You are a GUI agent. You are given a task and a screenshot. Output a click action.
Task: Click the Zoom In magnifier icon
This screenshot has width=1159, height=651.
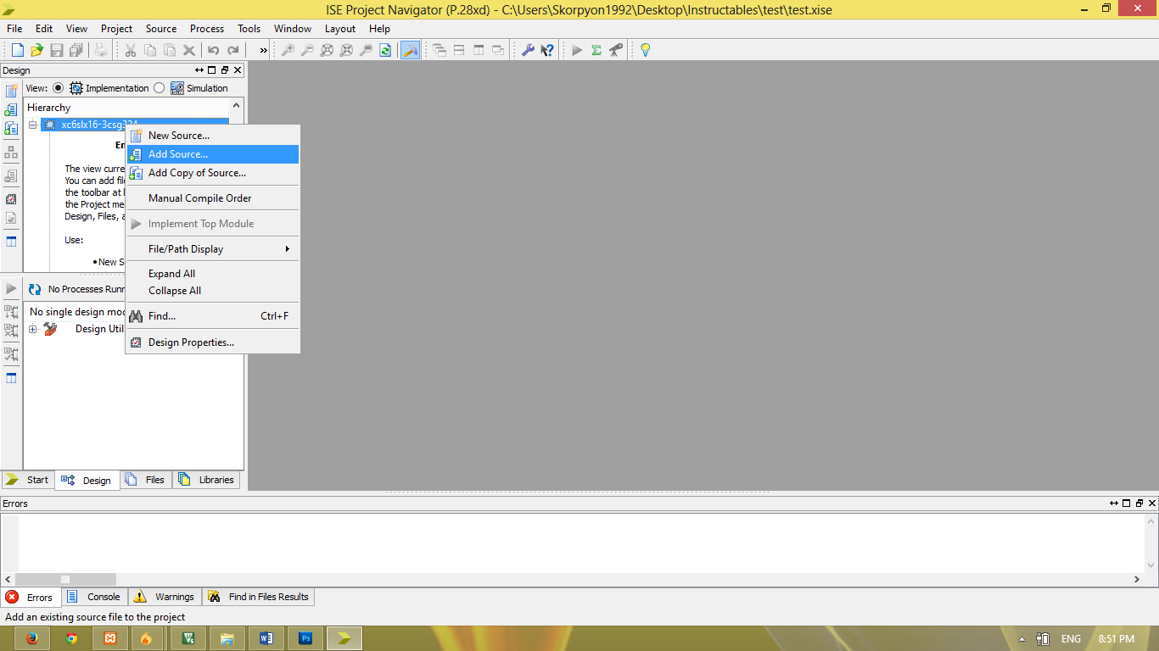pyautogui.click(x=288, y=50)
